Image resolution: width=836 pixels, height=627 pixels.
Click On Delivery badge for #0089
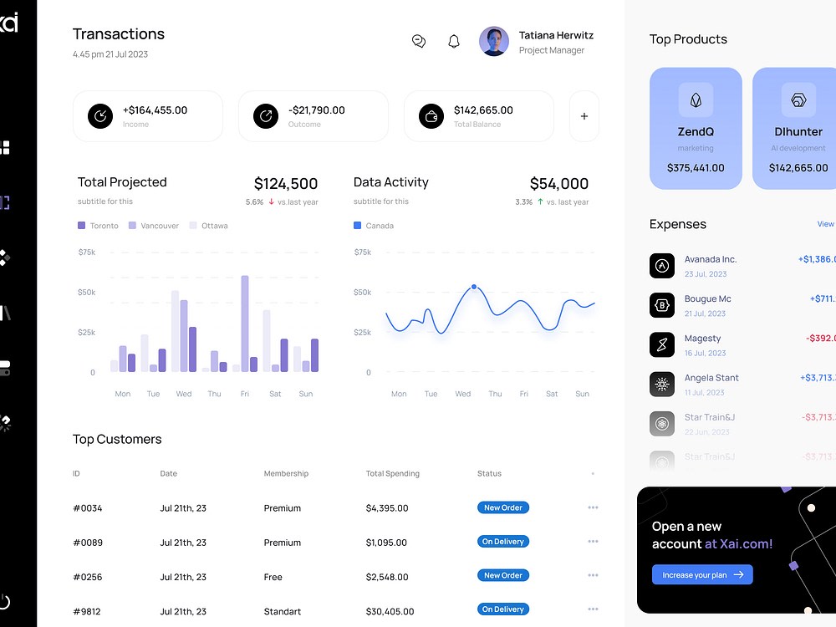502,541
